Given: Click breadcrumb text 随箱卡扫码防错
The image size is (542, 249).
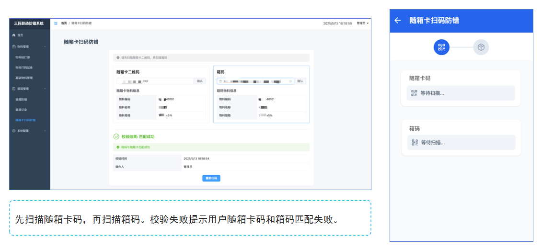Looking at the screenshot, I should (x=81, y=23).
